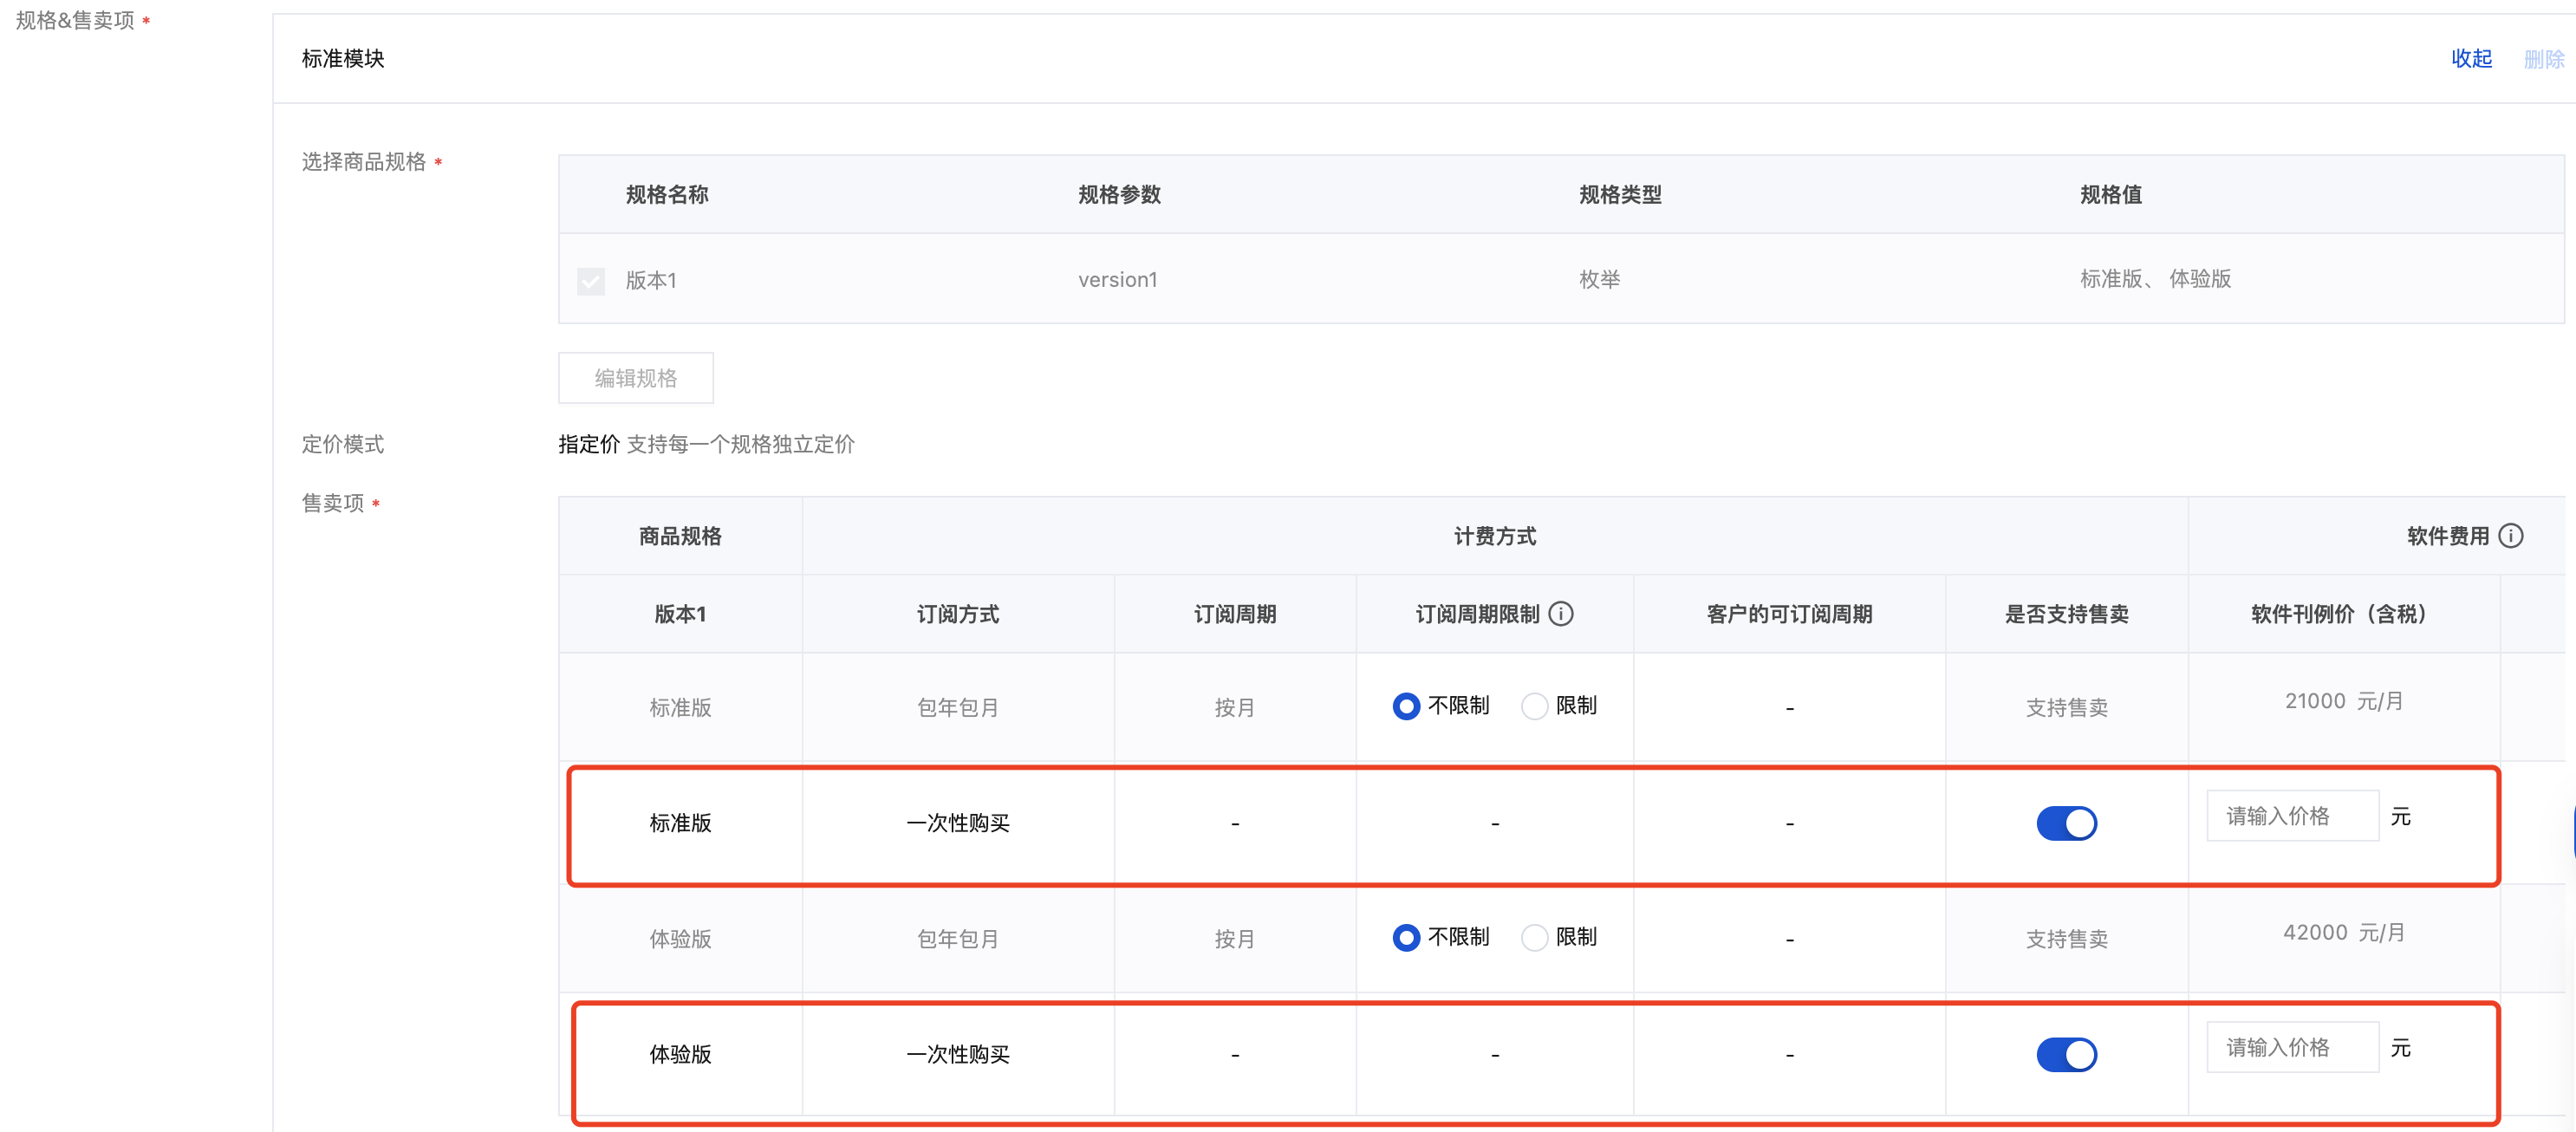Click the version1 parameter cell

1117,280
